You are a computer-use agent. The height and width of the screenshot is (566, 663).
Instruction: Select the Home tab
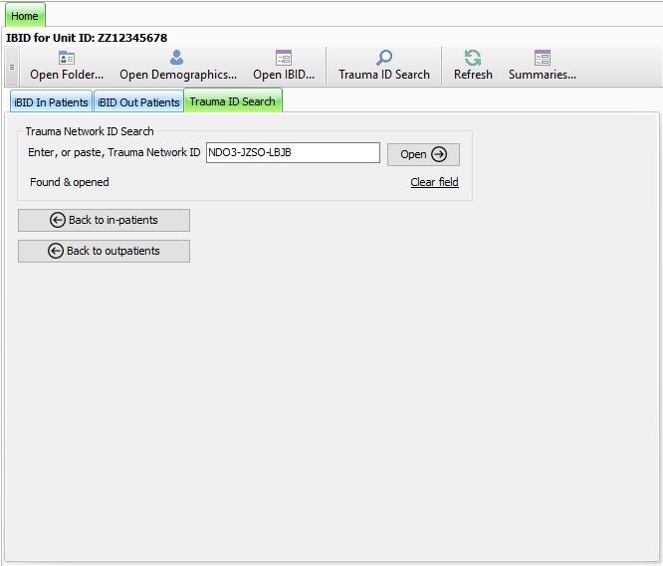[x=25, y=16]
